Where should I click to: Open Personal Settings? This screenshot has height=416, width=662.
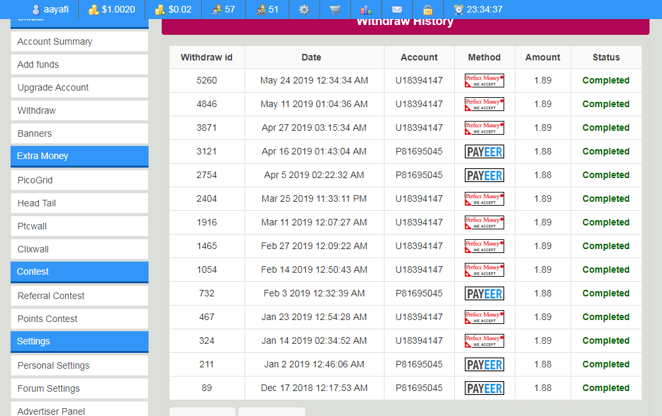[x=80, y=365]
